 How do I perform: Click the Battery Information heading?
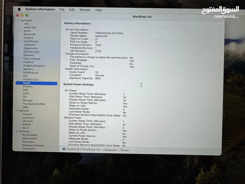[78, 24]
